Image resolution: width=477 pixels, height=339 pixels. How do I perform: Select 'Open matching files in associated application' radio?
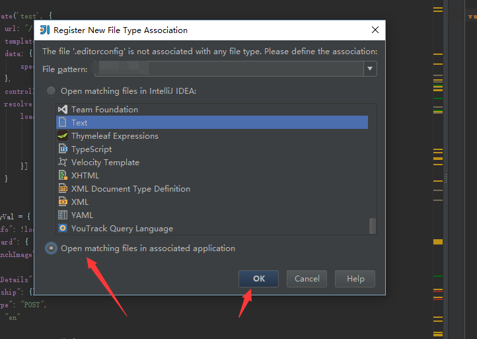[51, 248]
